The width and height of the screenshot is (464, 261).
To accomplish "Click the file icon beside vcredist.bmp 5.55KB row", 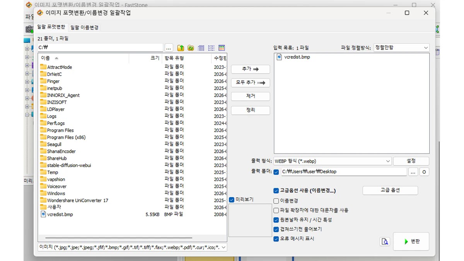I will (x=43, y=214).
